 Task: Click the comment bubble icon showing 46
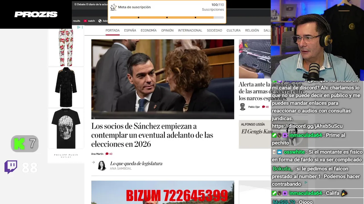click(263, 107)
